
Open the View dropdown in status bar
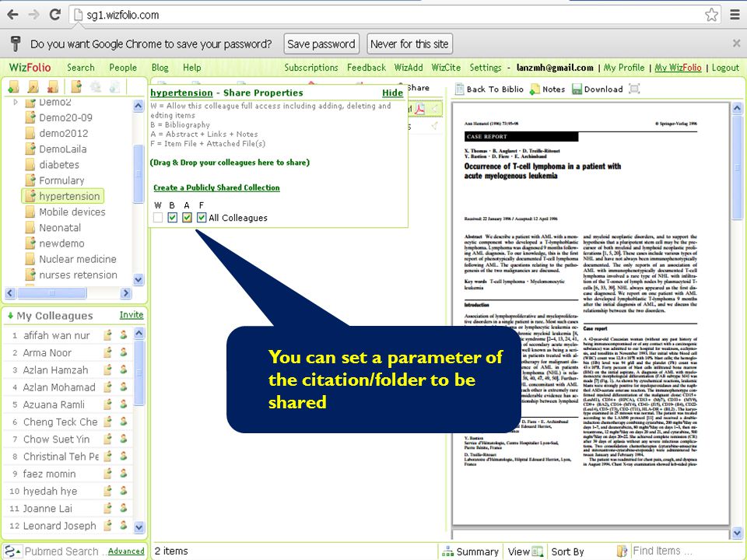pyautogui.click(x=525, y=551)
